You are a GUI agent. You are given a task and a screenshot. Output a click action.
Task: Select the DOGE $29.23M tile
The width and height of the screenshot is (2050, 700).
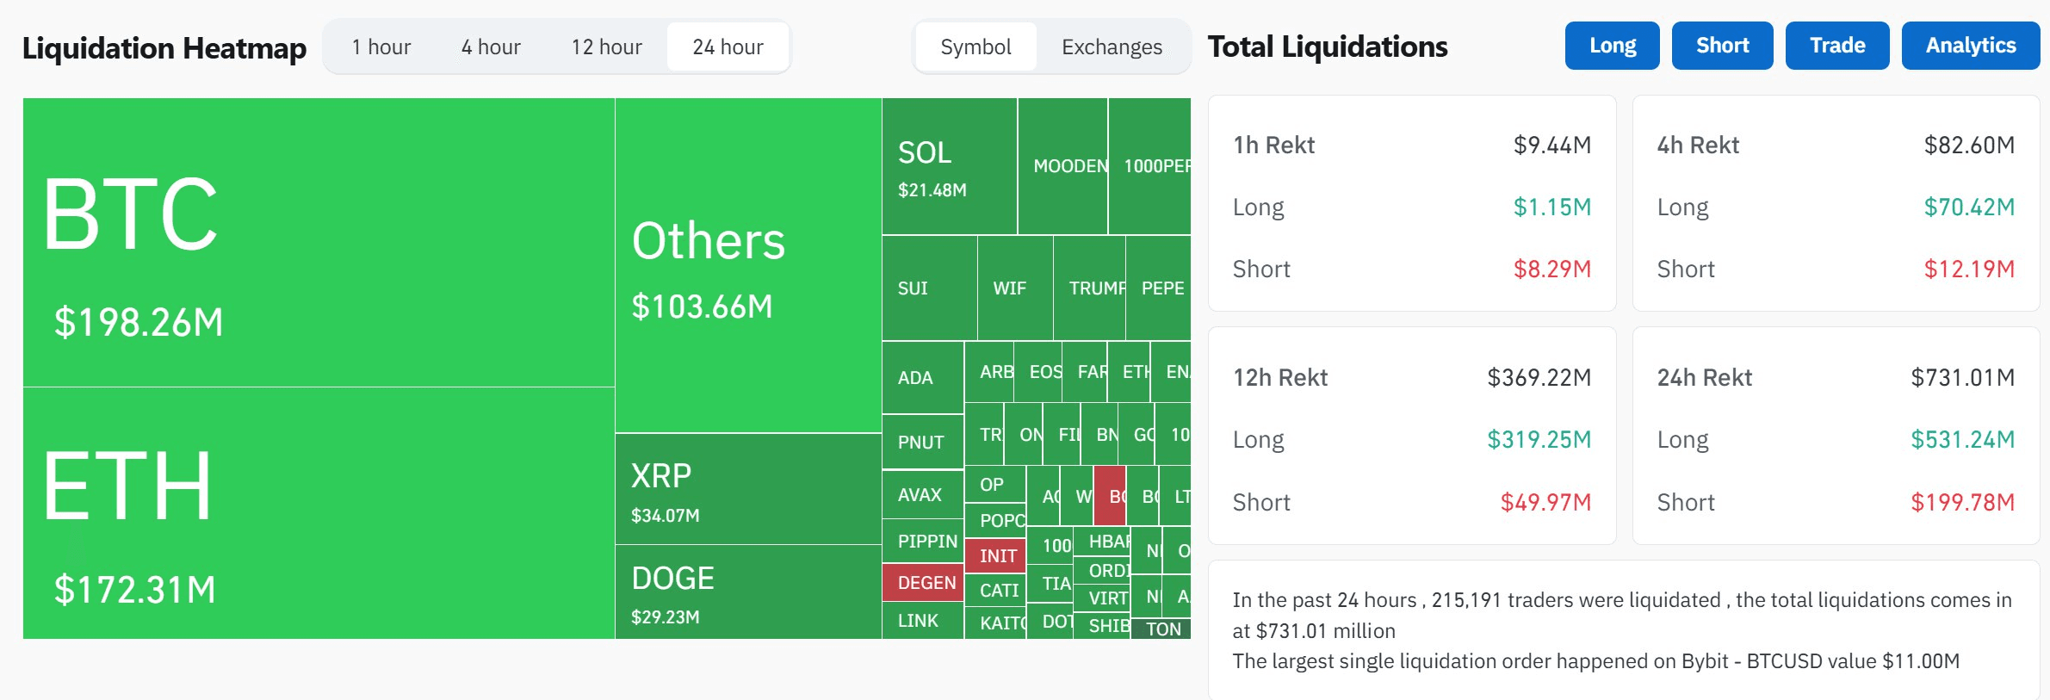click(x=748, y=592)
